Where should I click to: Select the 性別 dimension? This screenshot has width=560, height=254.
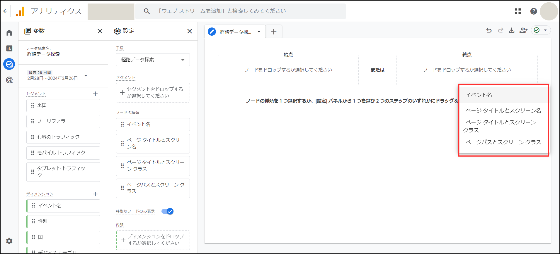tap(63, 222)
